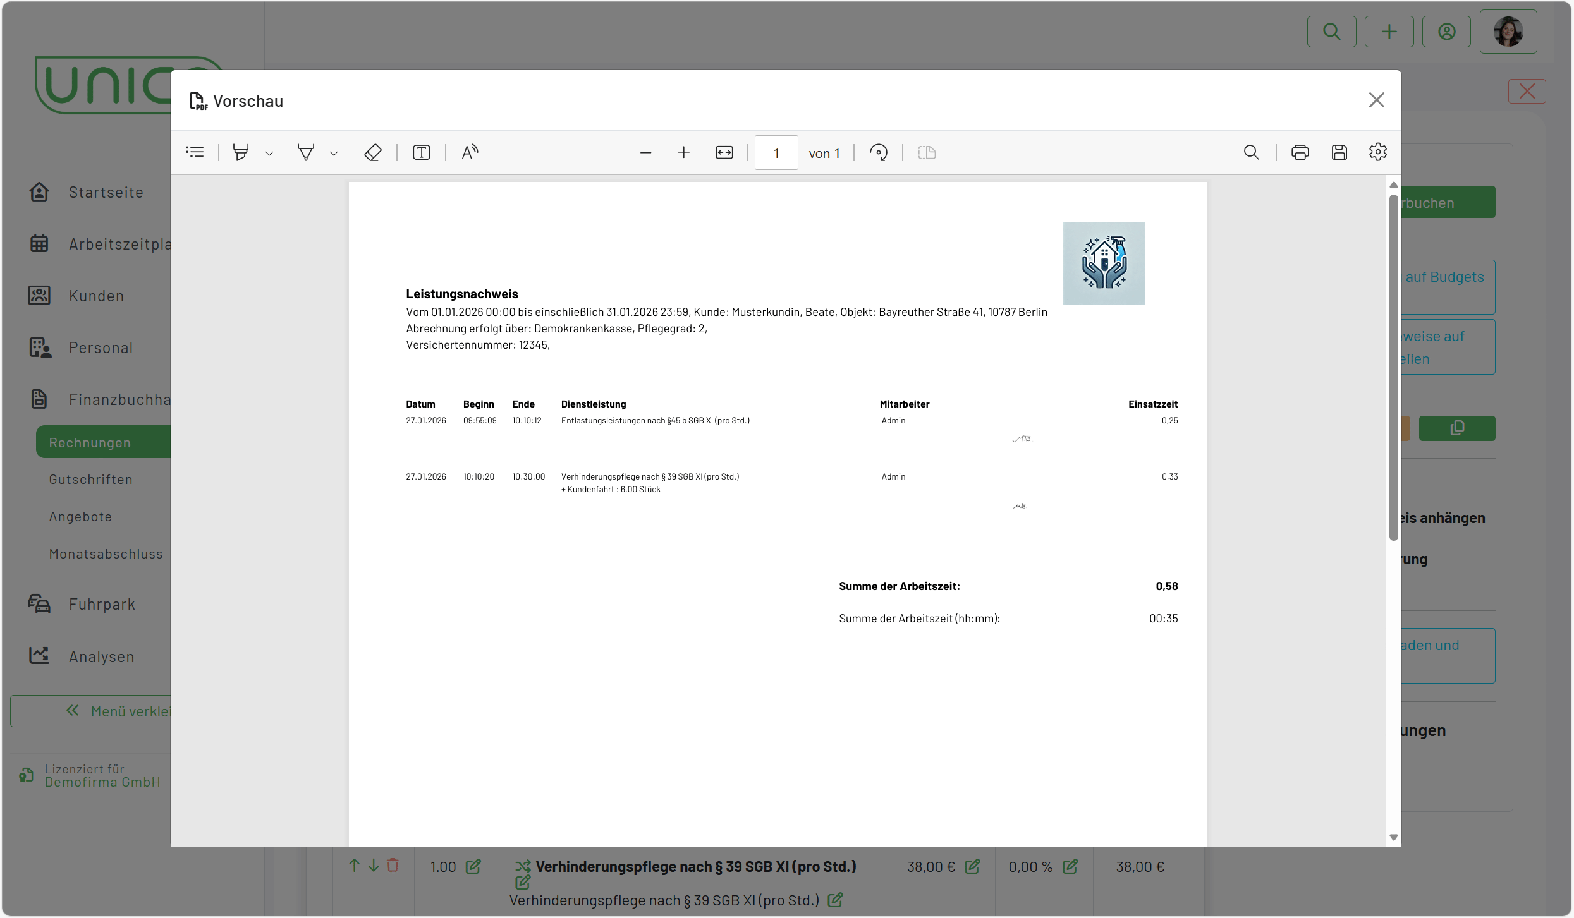The image size is (1574, 918).
Task: Rotate the PDF page
Action: (x=879, y=152)
